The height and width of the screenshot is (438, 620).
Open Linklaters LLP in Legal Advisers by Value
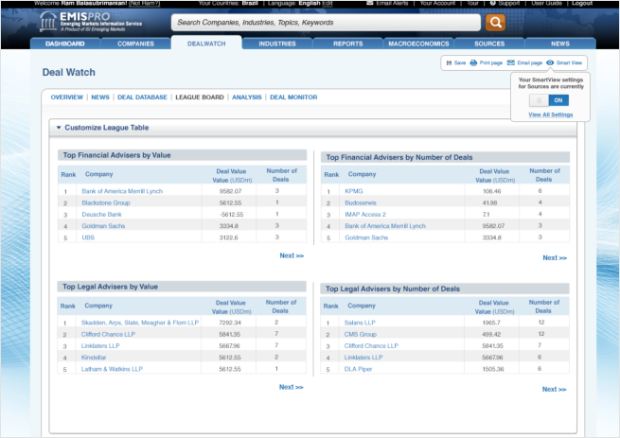pyautogui.click(x=100, y=346)
